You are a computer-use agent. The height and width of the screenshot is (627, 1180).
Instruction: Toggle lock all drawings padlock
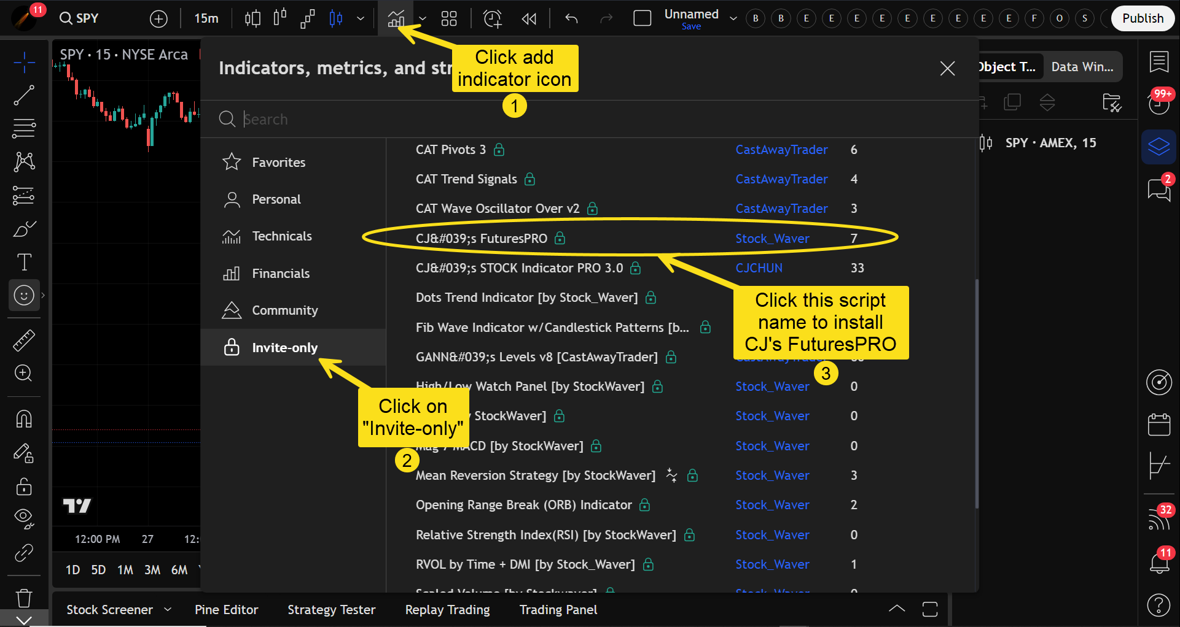coord(24,487)
